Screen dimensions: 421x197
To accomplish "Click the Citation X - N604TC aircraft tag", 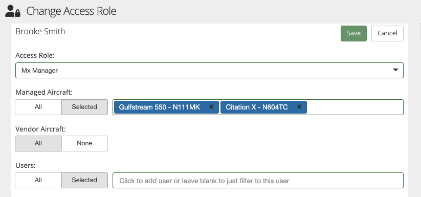I will [x=257, y=107].
